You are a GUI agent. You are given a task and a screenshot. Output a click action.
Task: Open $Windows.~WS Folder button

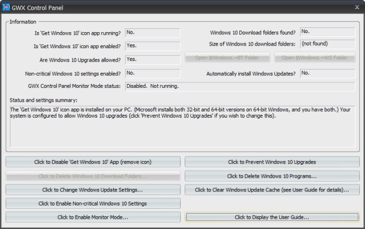coord(315,58)
